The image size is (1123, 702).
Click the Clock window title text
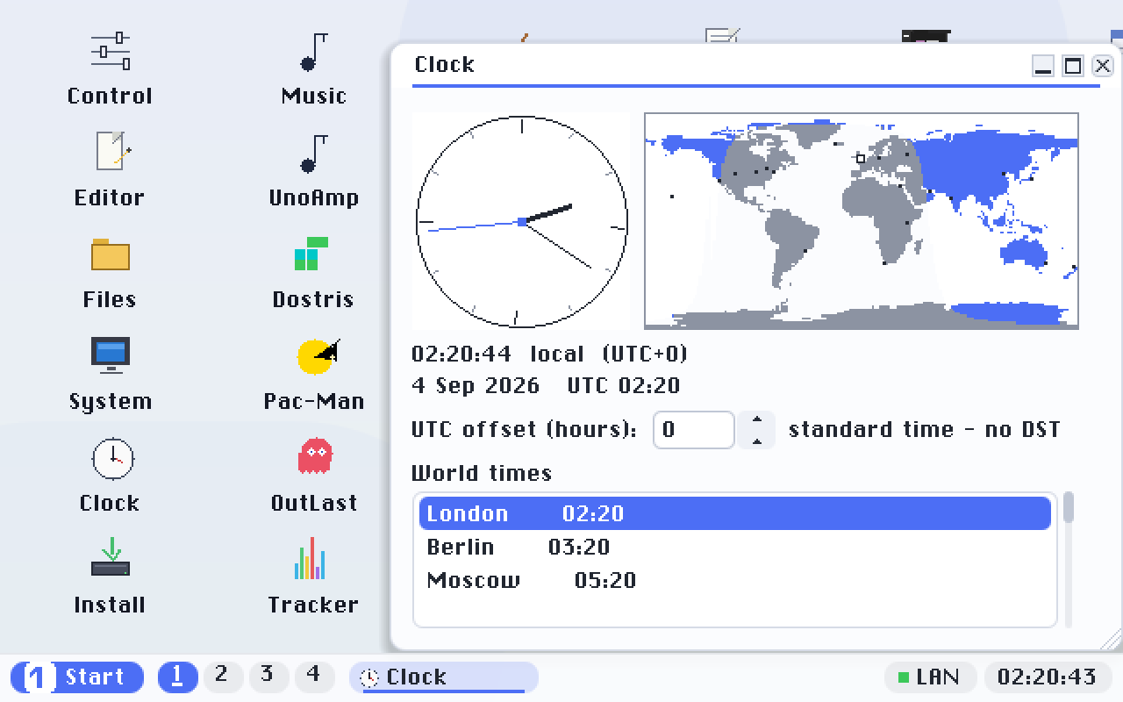click(445, 65)
